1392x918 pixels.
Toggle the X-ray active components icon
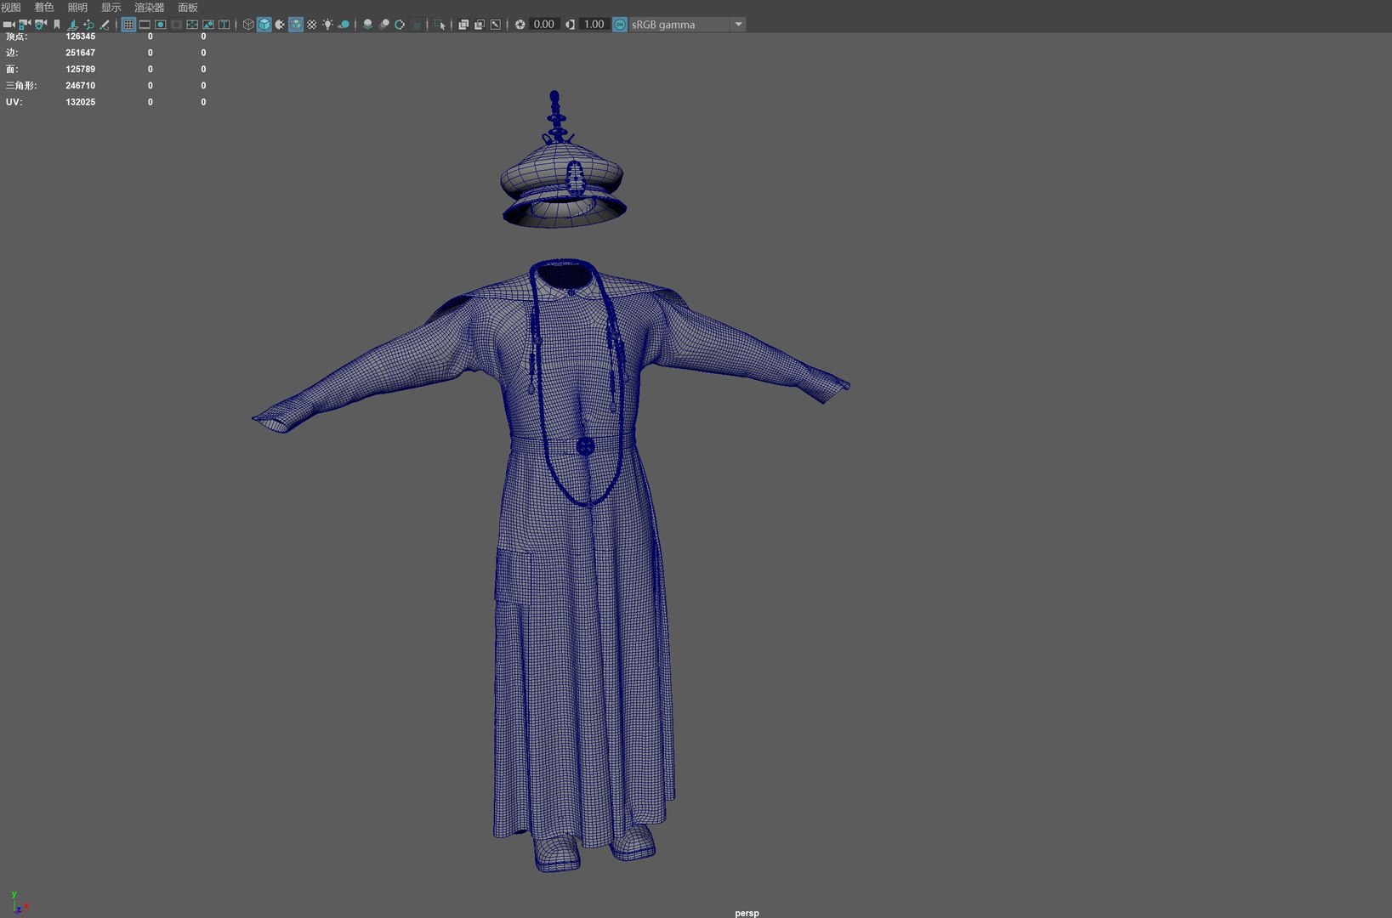(x=480, y=25)
